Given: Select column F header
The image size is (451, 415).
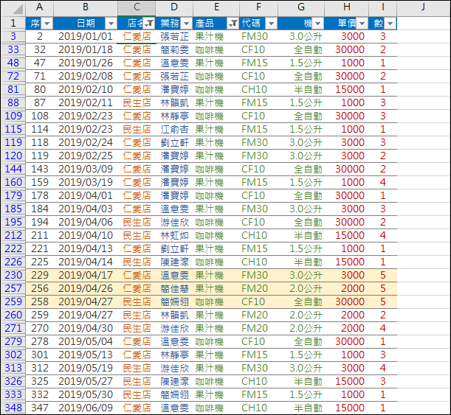Looking at the screenshot, I should pyautogui.click(x=258, y=7).
